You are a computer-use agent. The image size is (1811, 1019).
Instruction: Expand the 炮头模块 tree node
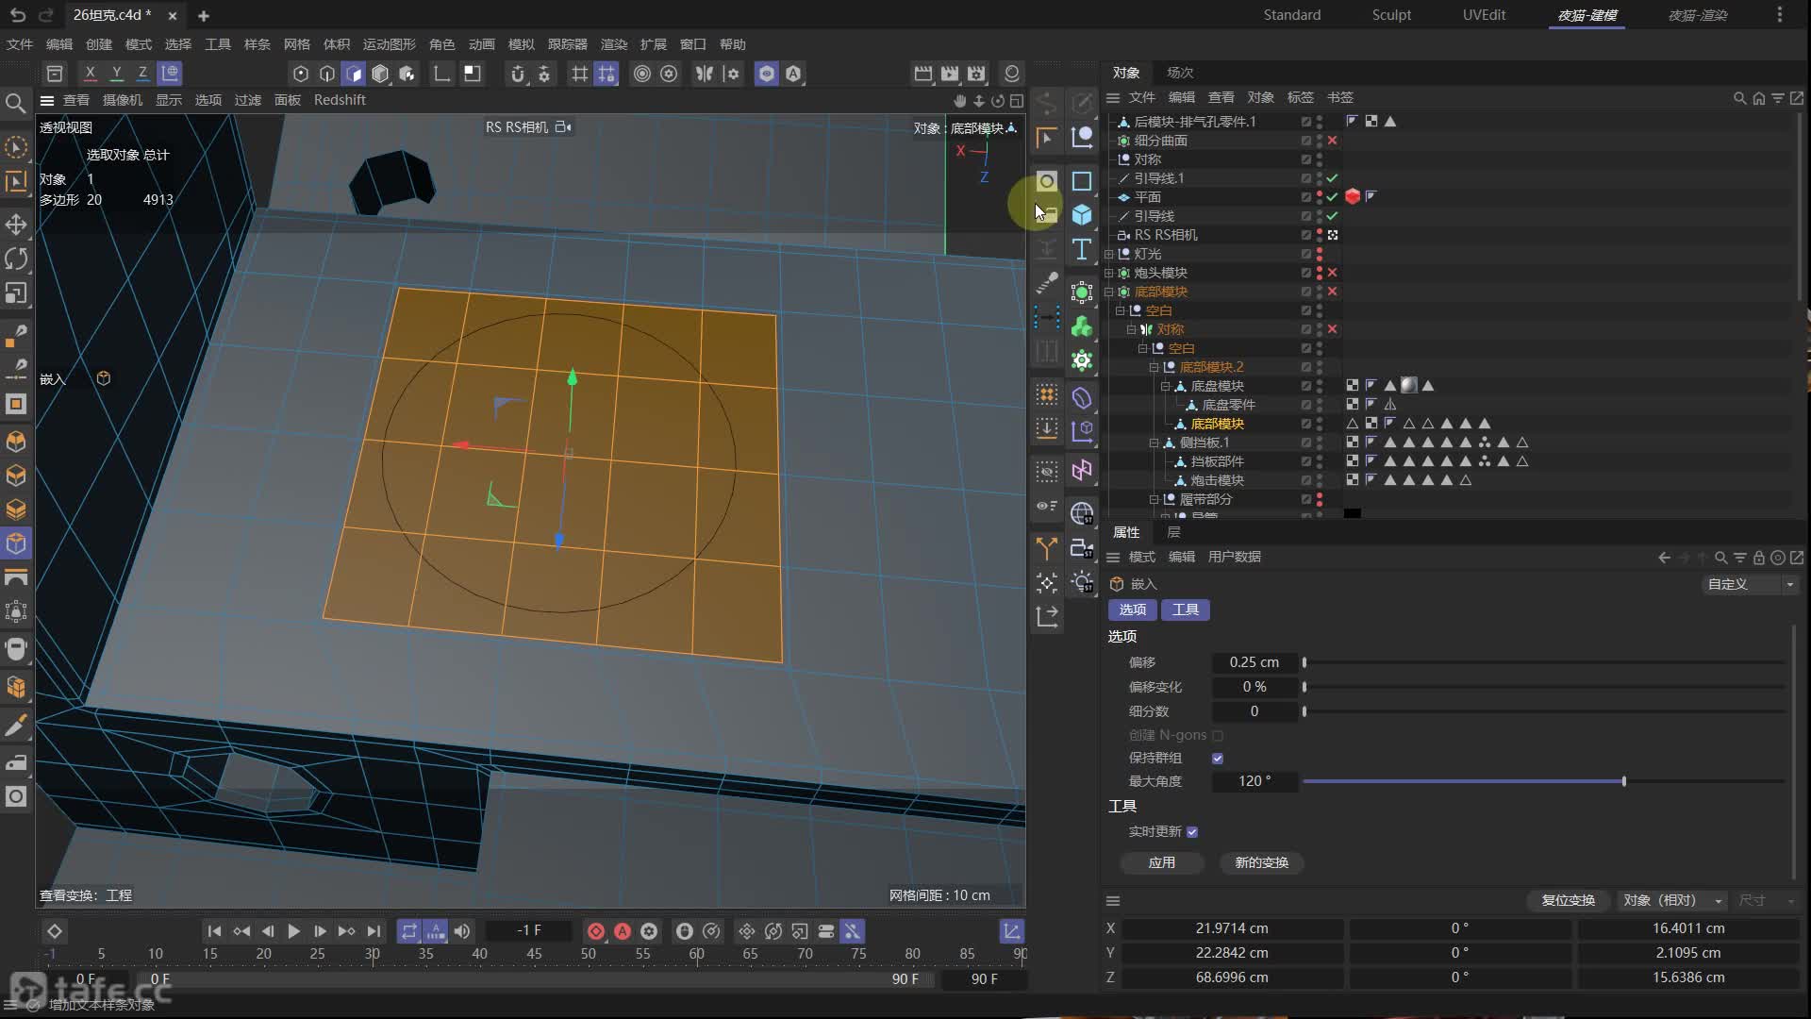pos(1109,273)
